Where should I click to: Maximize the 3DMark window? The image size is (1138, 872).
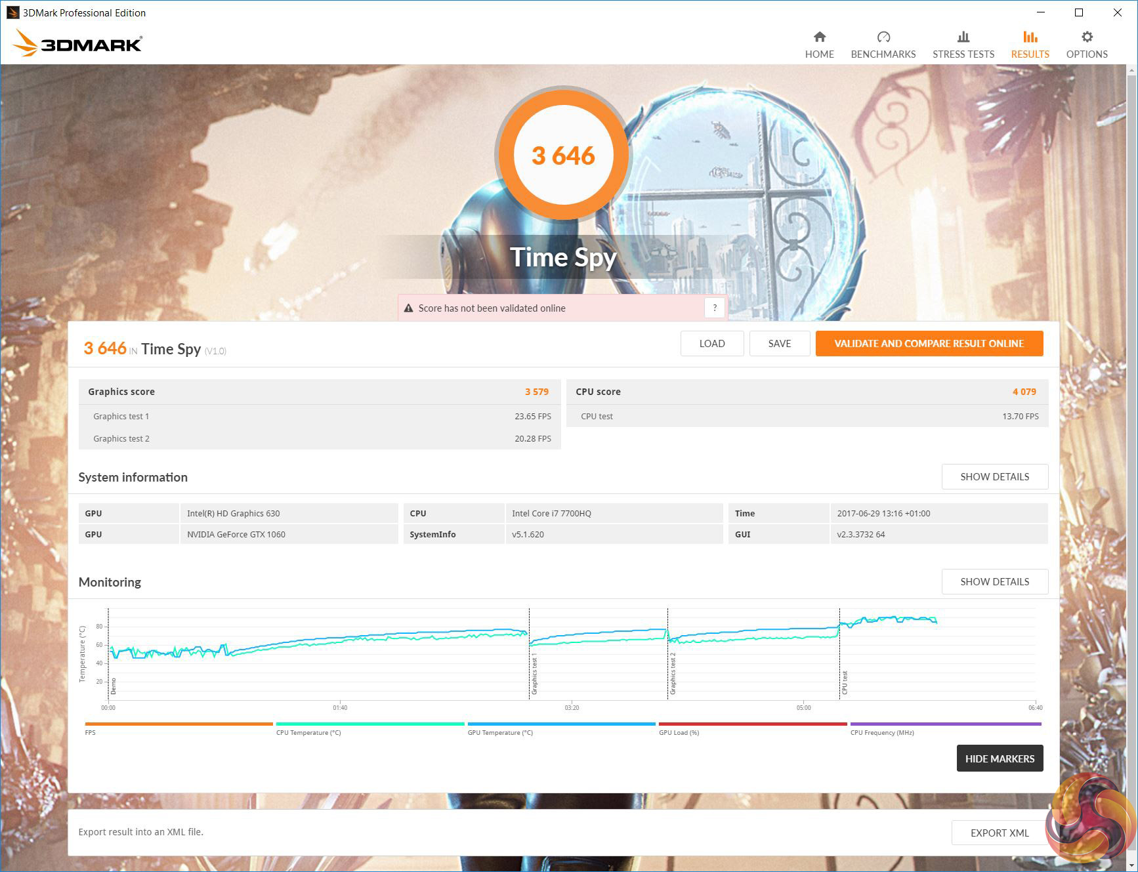click(x=1079, y=12)
